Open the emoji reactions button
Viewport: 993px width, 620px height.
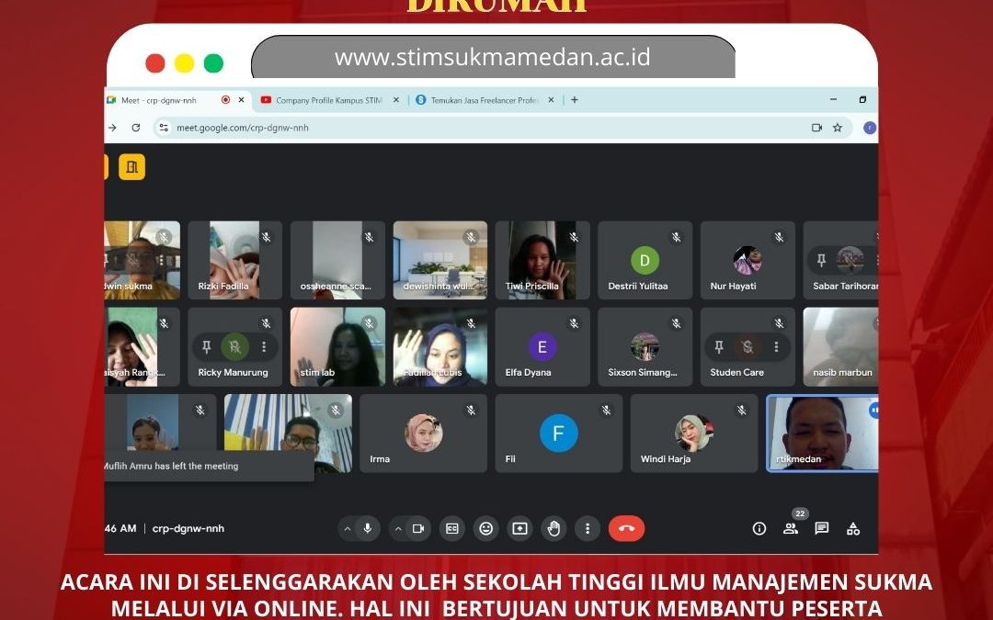[486, 528]
